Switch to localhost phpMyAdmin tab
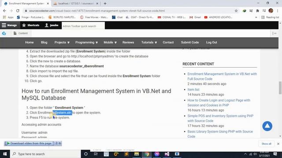 76,4
